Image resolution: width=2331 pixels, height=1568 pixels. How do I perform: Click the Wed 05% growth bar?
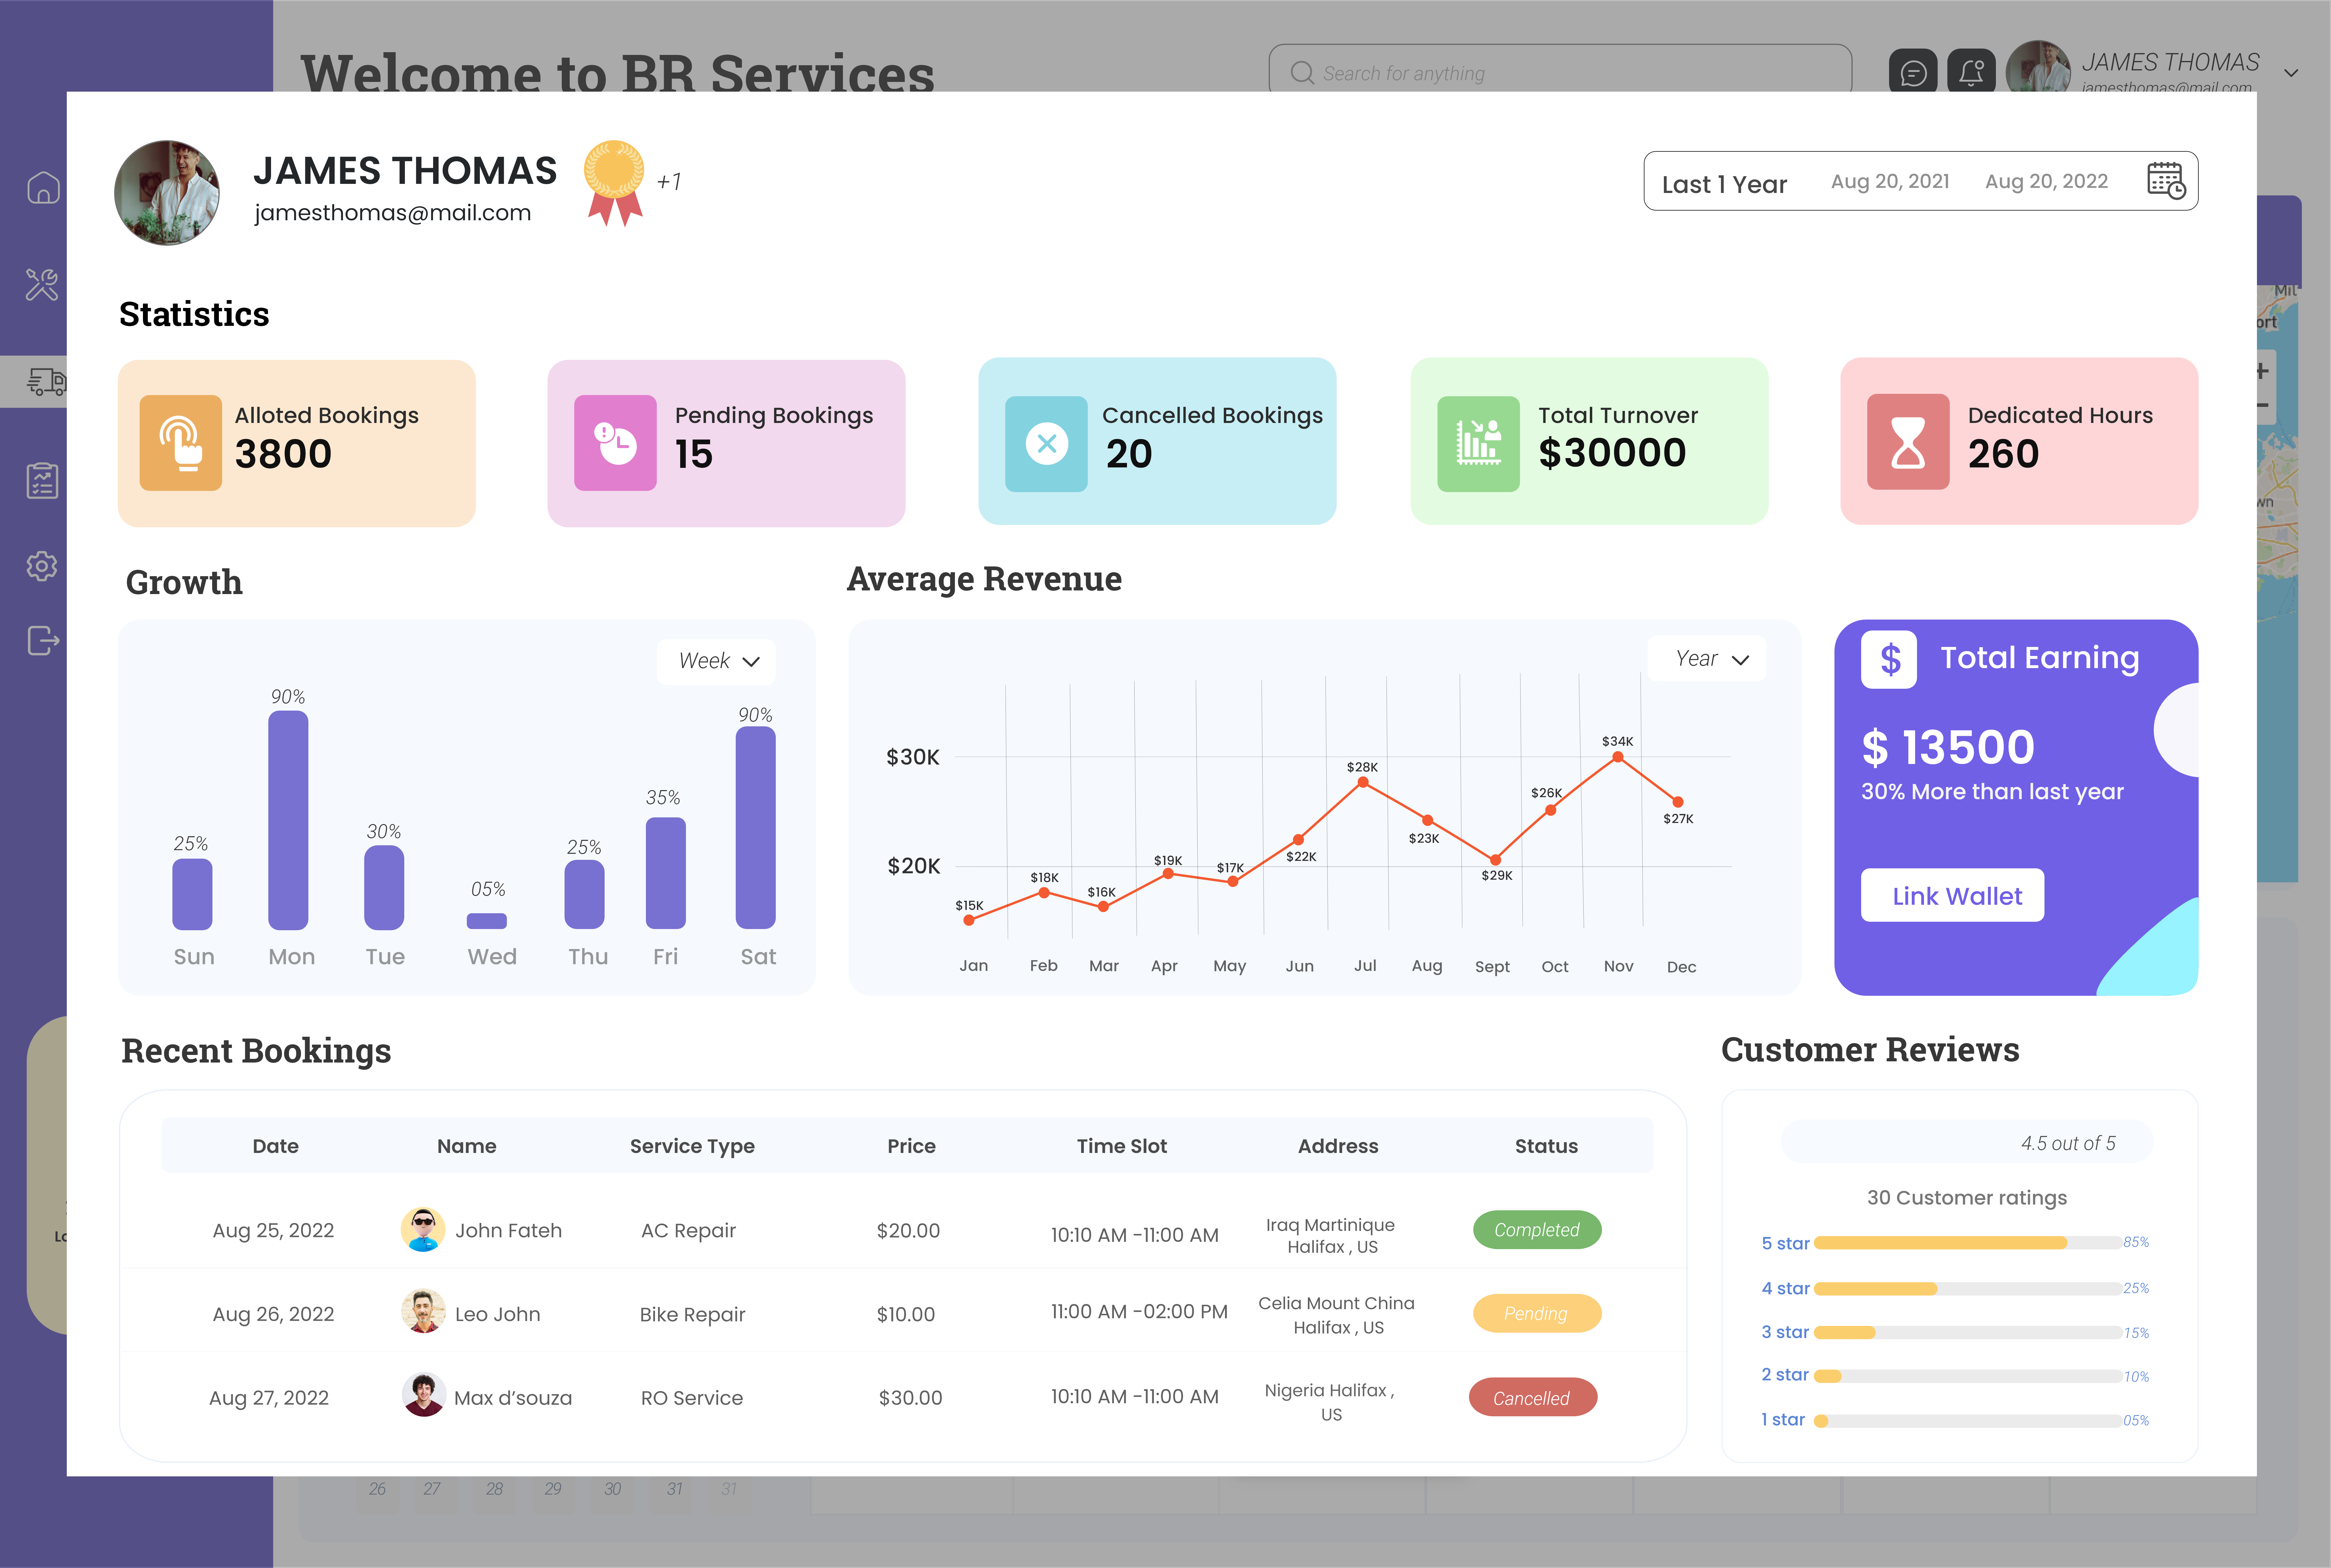tap(487, 921)
